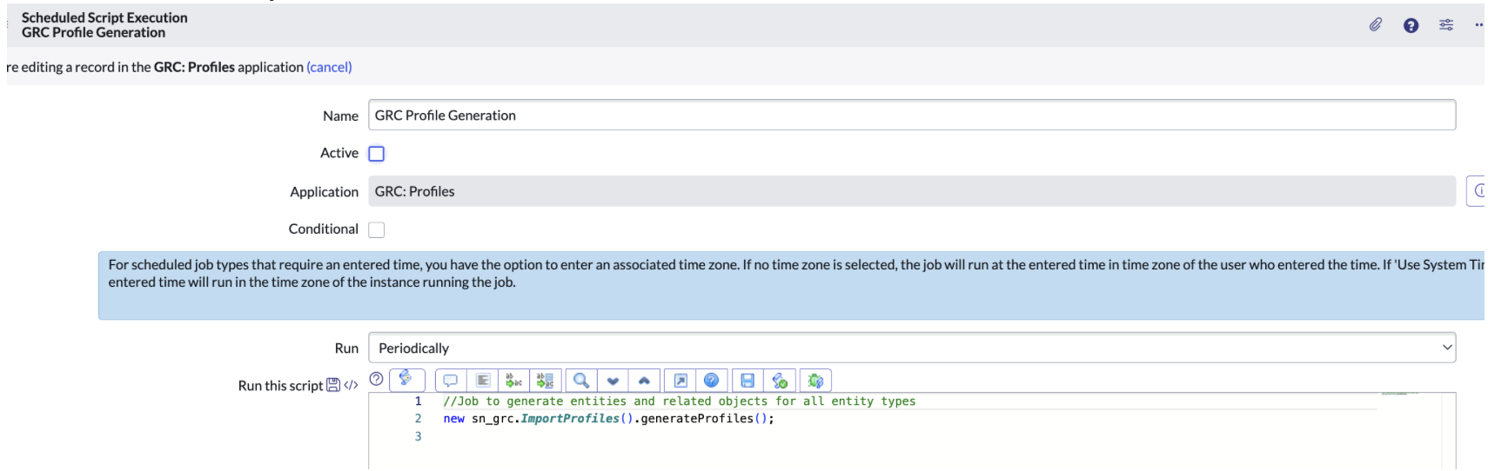Open the personalize form sliders icon
The height and width of the screenshot is (471, 1488).
(x=1446, y=24)
